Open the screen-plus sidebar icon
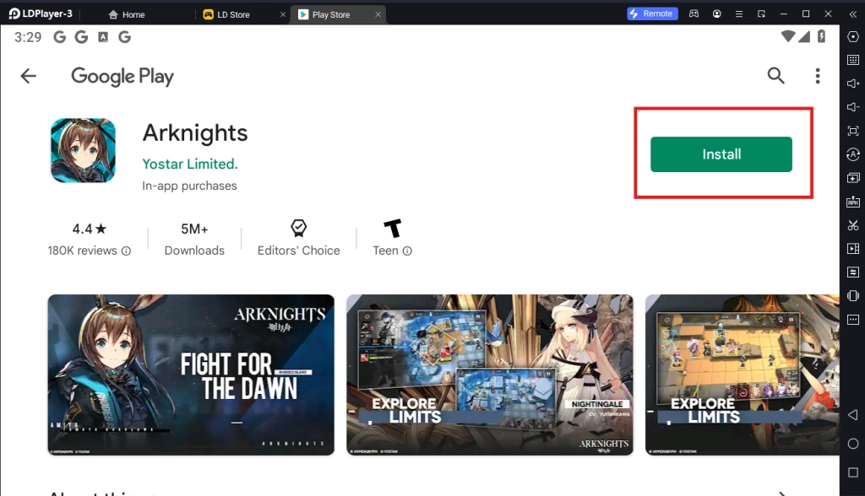The width and height of the screenshot is (865, 496). [853, 178]
